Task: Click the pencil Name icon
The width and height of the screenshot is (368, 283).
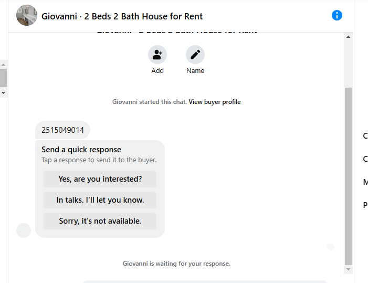Action: (195, 55)
